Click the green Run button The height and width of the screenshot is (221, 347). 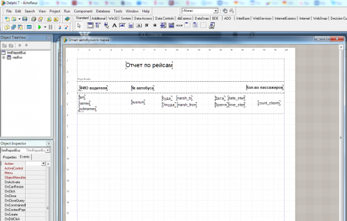[x=39, y=27]
